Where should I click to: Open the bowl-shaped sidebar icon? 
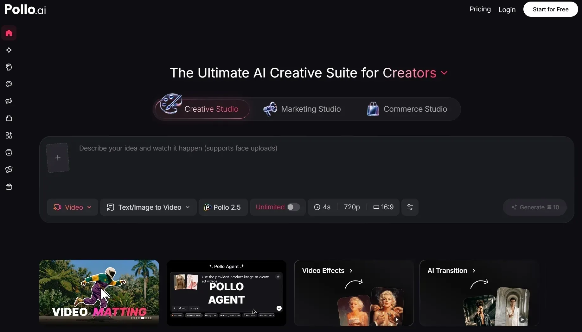(x=9, y=152)
